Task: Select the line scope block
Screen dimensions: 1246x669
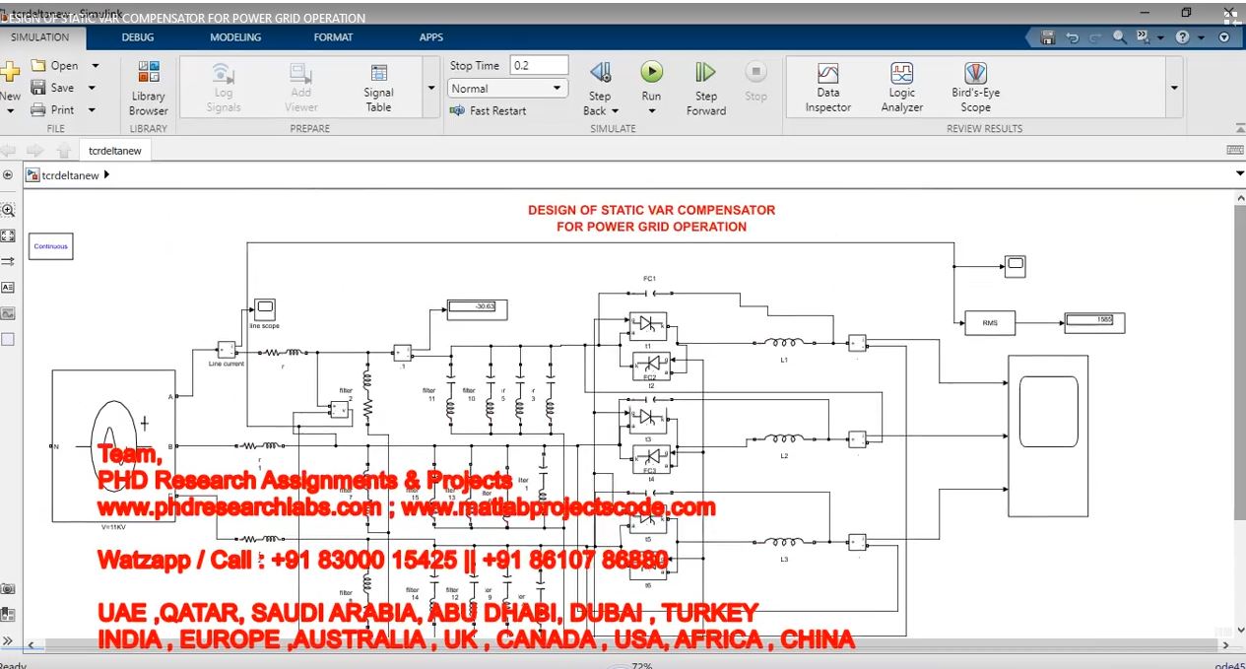Action: tap(264, 307)
